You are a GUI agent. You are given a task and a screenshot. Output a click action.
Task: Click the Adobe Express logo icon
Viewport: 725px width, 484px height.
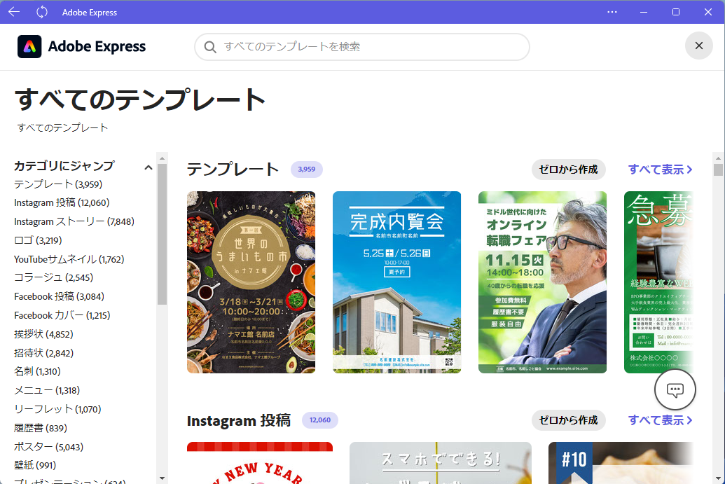click(x=29, y=46)
